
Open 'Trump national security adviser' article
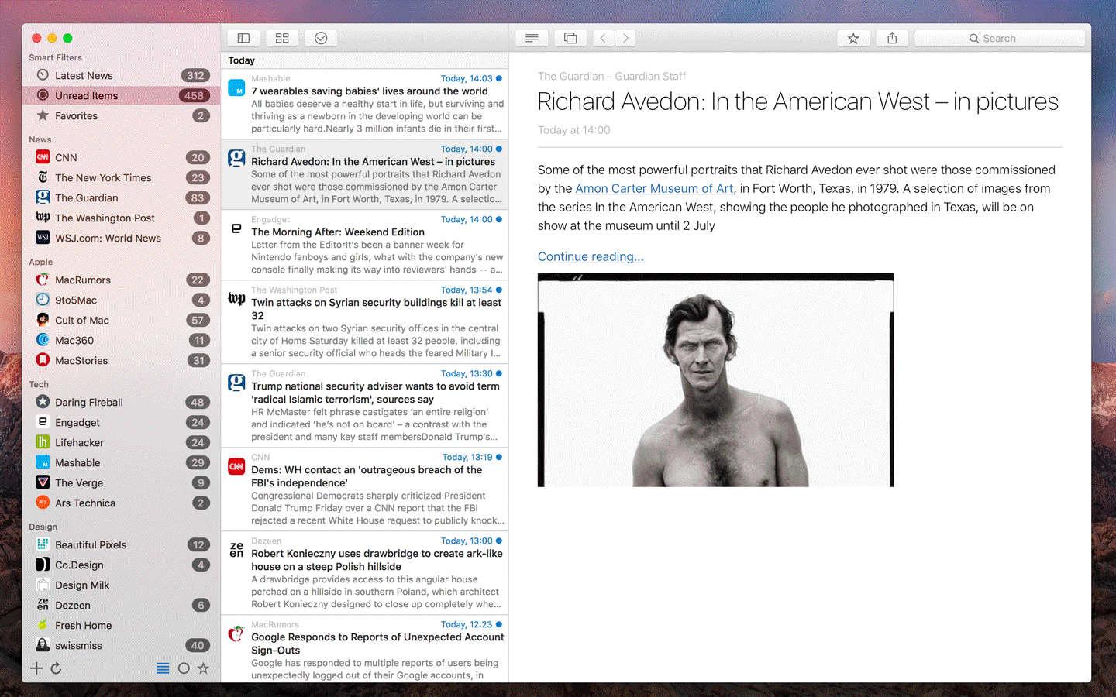(365, 405)
